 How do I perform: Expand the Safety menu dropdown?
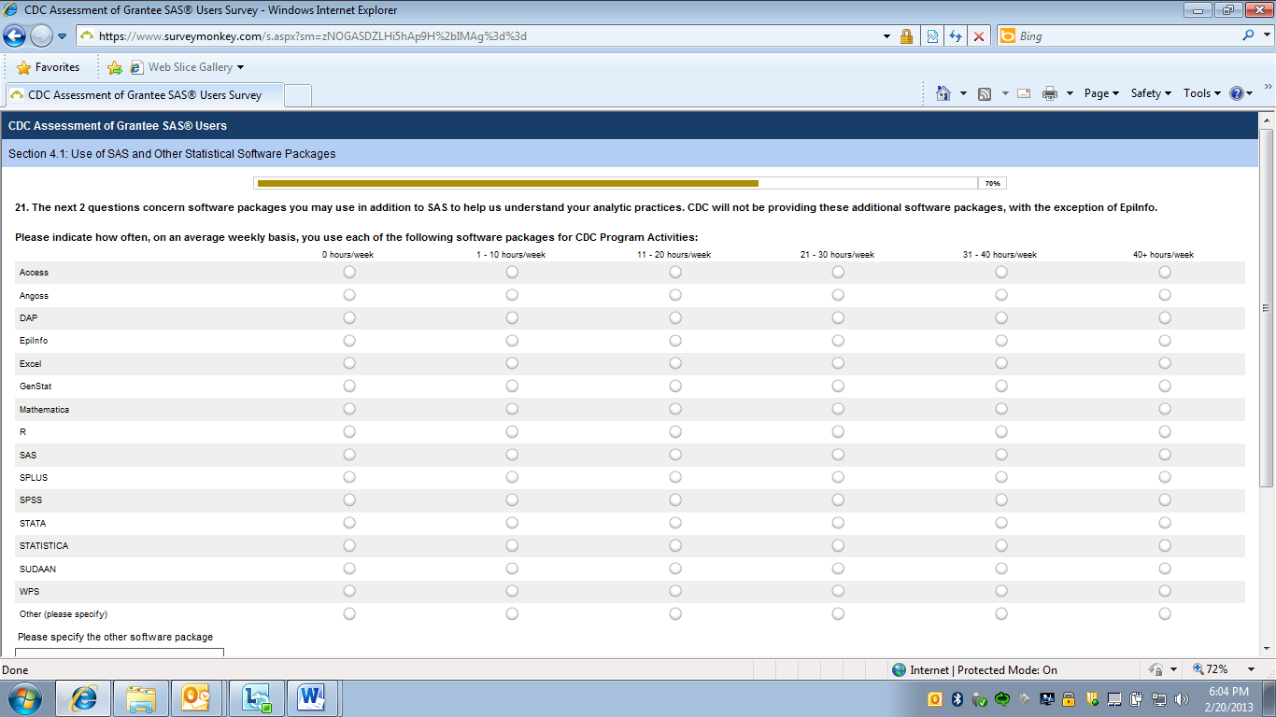[1151, 93]
